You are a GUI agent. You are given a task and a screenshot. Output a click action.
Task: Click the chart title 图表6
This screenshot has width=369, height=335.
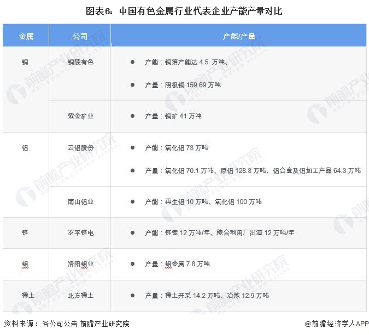click(x=184, y=11)
